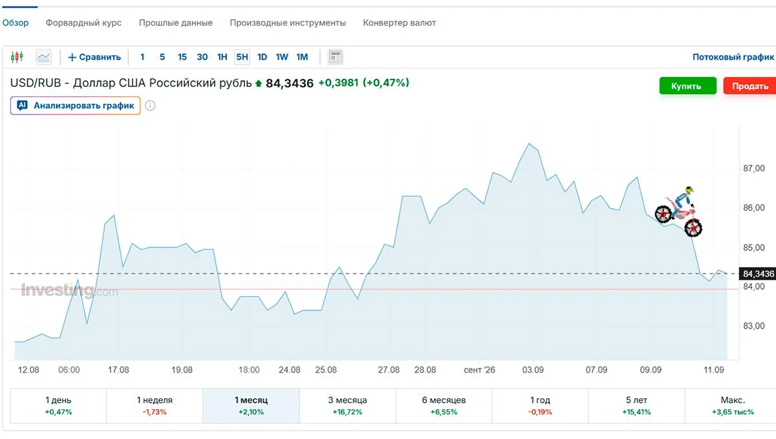
Task: Show the 5 лет period
Action: (x=636, y=405)
